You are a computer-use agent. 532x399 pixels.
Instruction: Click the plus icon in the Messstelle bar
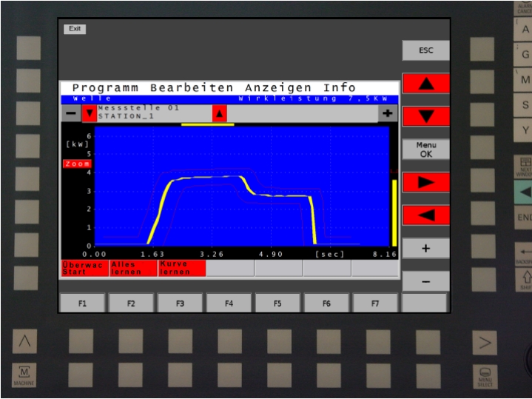(x=388, y=113)
